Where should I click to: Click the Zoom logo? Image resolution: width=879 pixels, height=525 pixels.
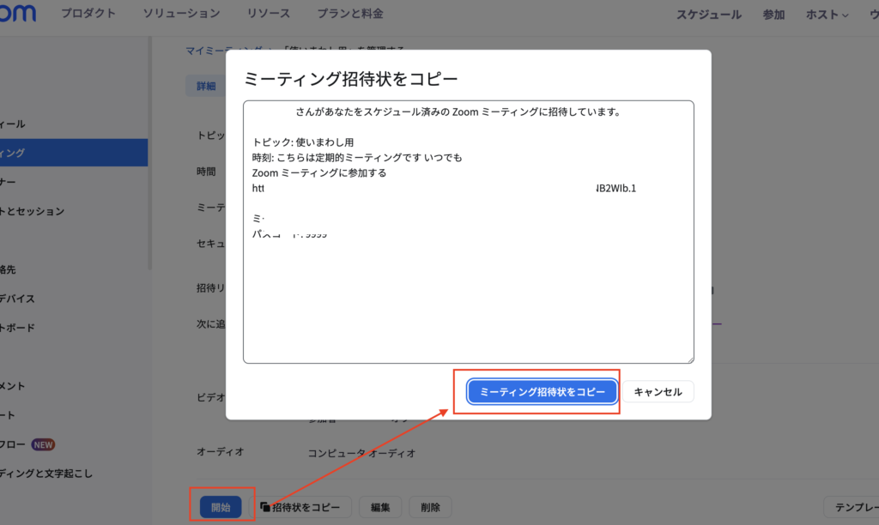pyautogui.click(x=18, y=12)
